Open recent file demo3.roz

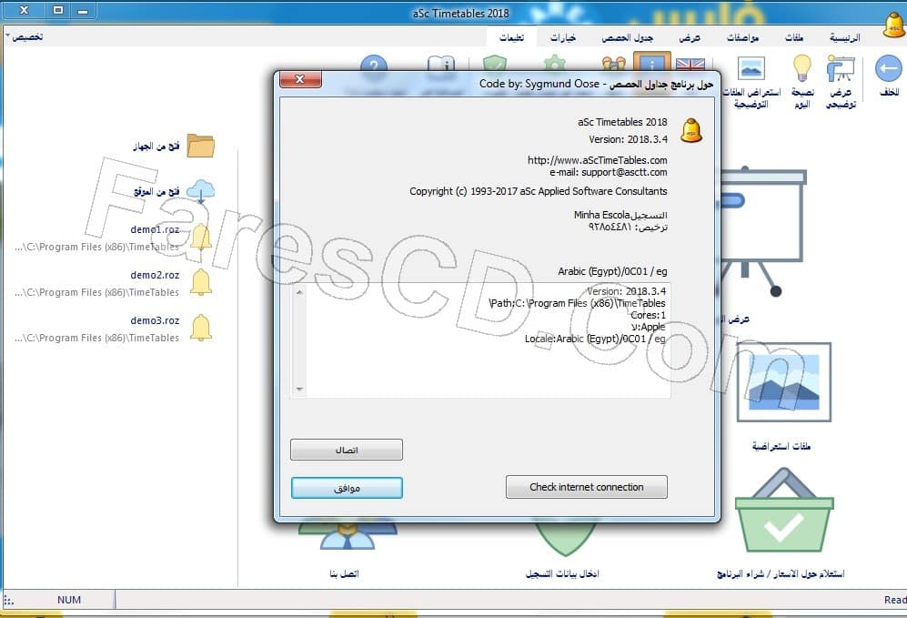155,320
